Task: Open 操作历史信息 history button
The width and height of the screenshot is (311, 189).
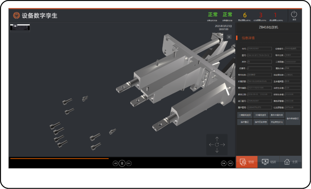Action: coord(261,122)
